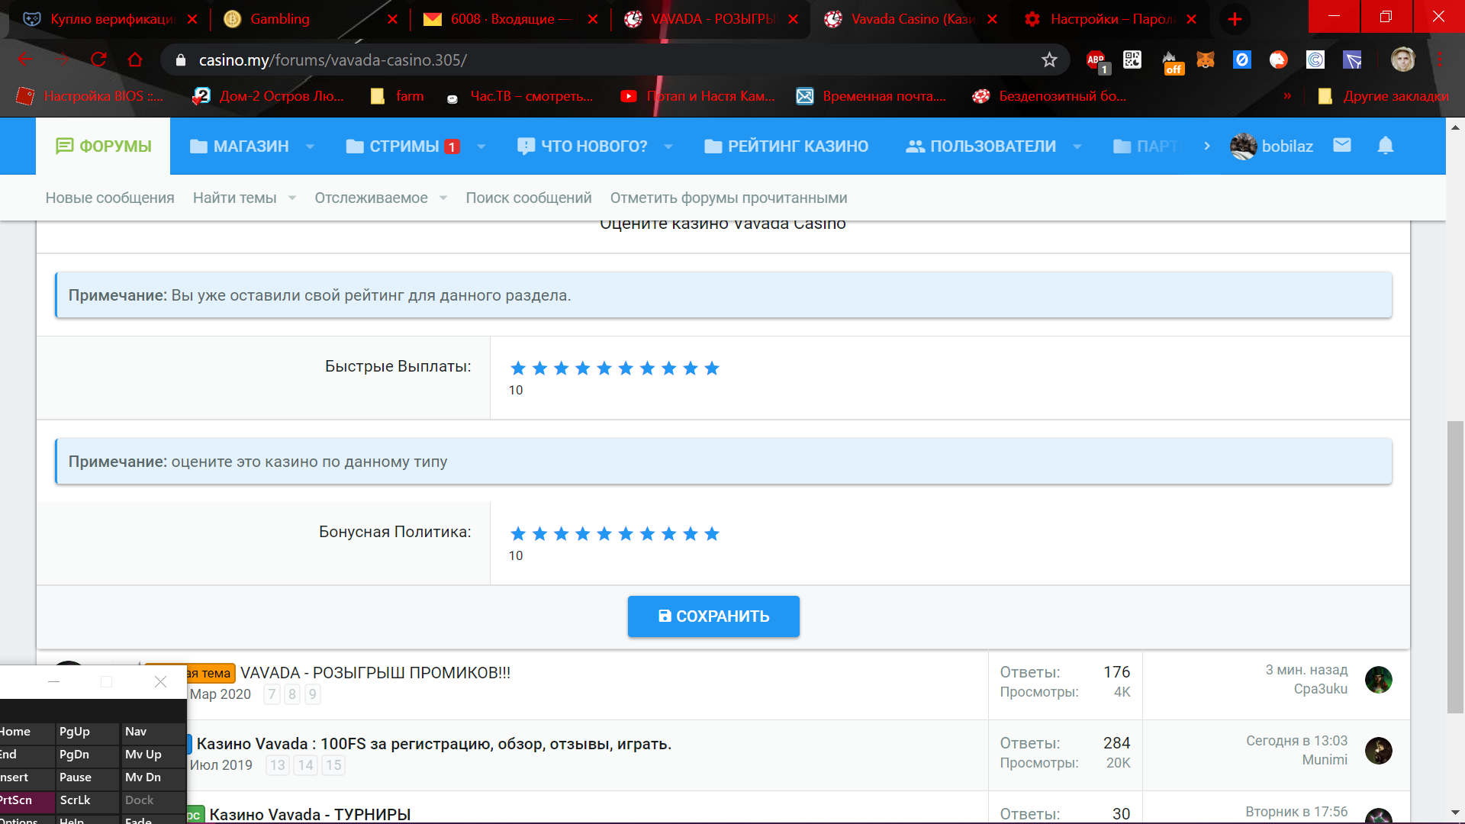1465x824 pixels.
Task: Click 'Mv Up' key on on-screen keyboard
Action: tap(153, 755)
